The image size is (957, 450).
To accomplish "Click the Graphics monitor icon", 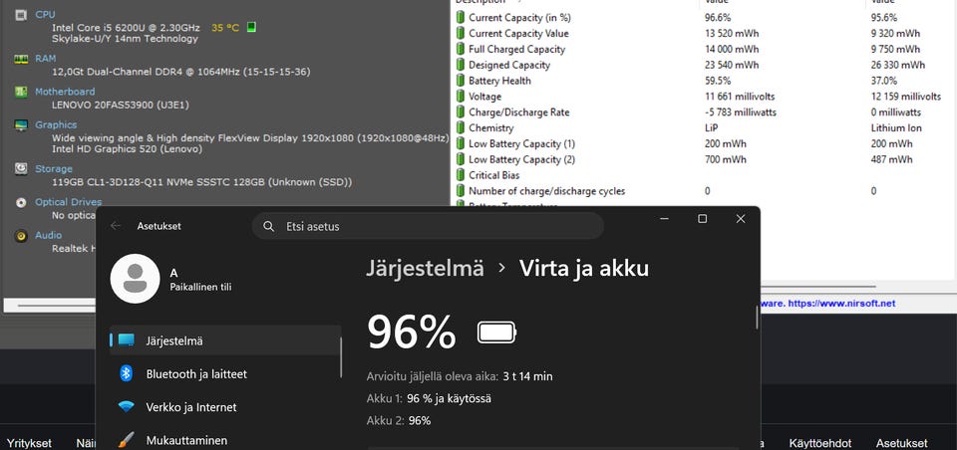I will [21, 125].
